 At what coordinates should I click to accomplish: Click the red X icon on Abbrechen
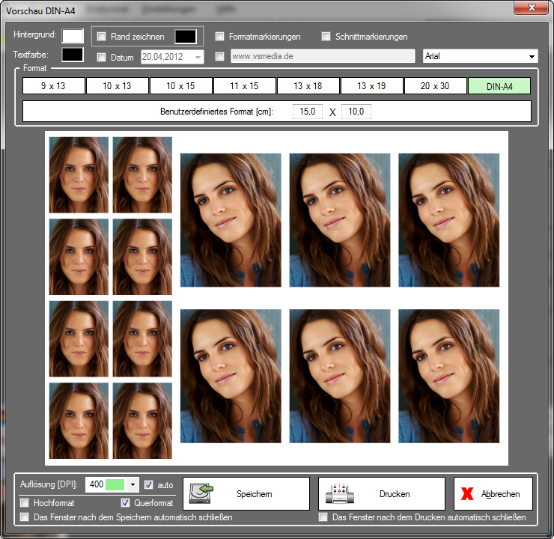click(468, 494)
